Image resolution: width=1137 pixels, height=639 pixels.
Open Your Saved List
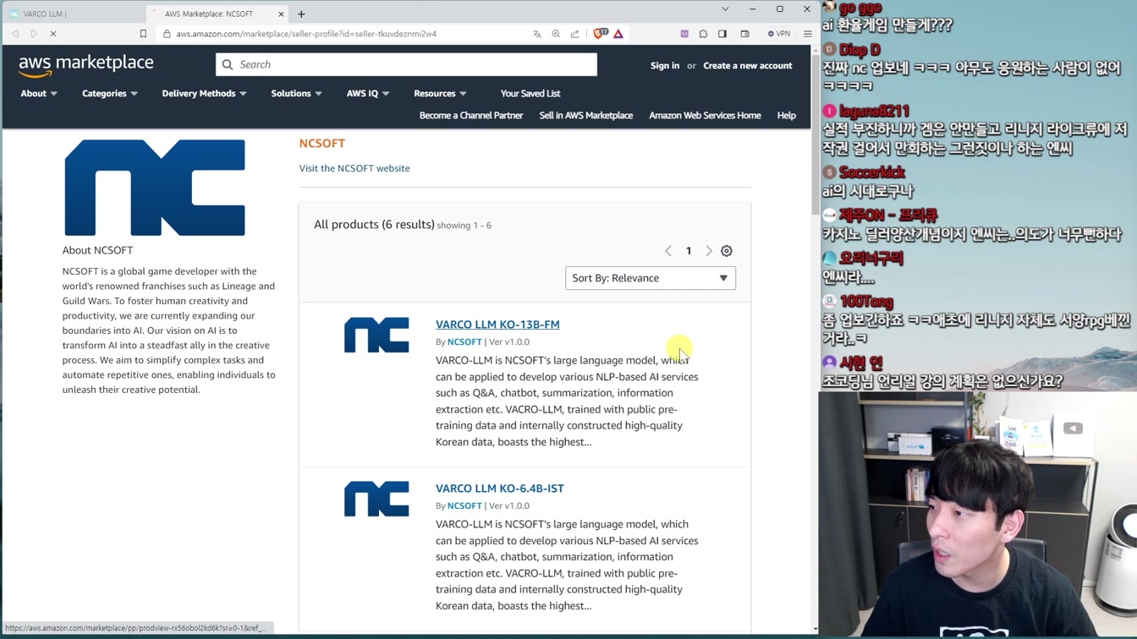530,93
